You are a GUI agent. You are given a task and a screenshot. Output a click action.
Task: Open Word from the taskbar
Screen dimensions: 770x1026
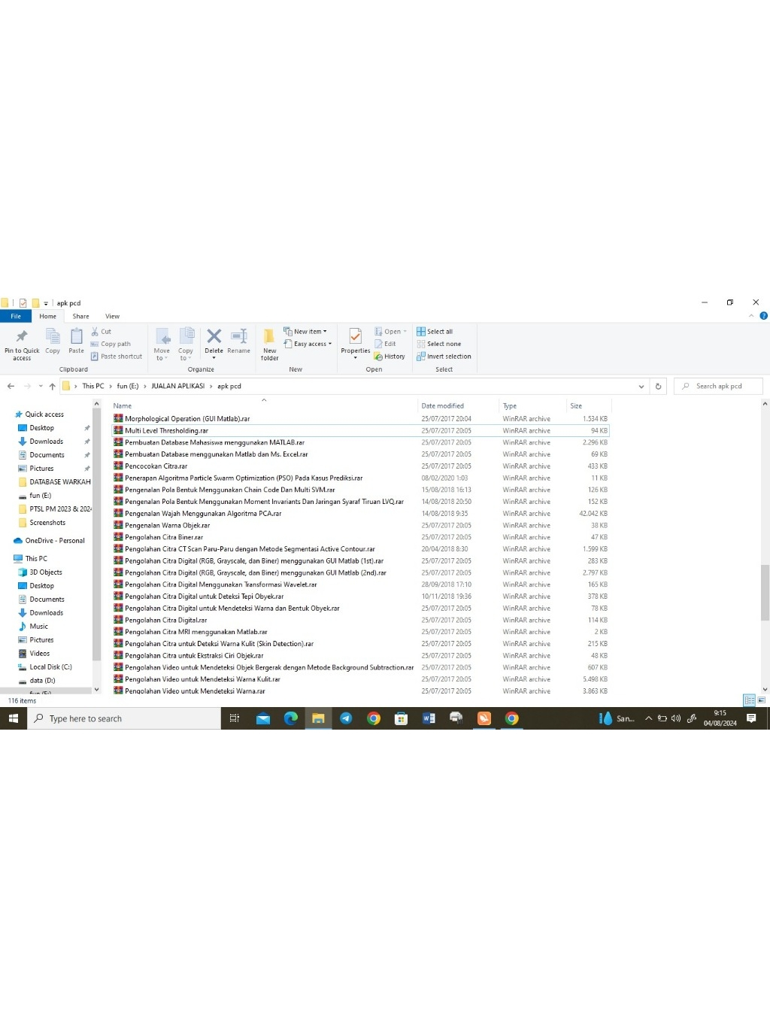click(x=429, y=718)
